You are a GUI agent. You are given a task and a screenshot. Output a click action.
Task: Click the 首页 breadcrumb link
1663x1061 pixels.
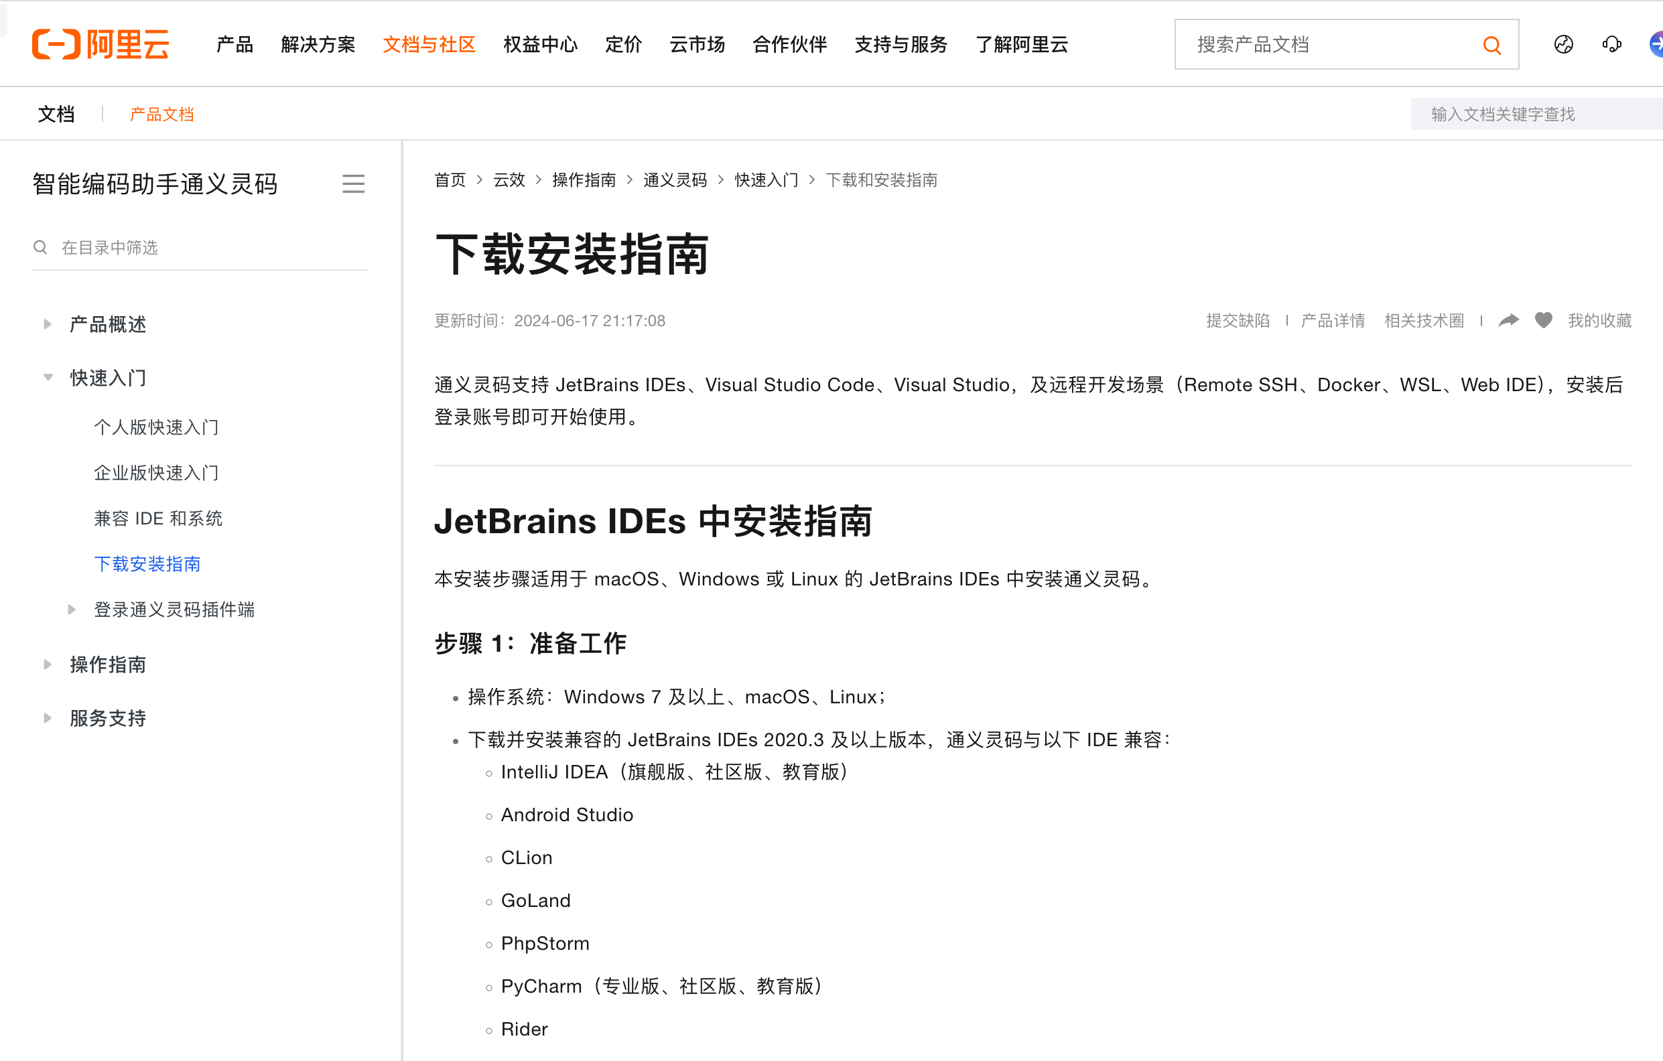pyautogui.click(x=450, y=180)
